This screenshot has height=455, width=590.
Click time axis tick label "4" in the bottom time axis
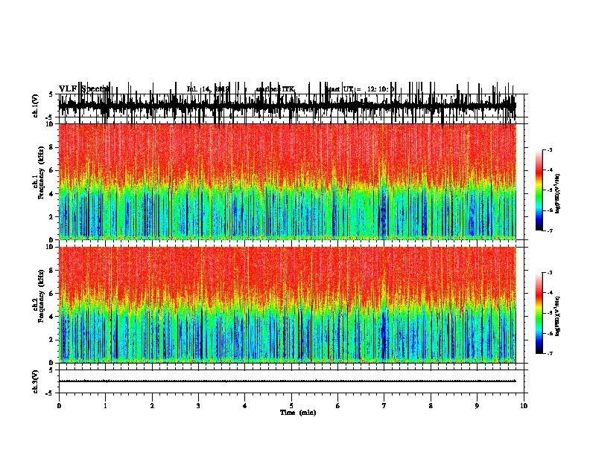click(245, 406)
